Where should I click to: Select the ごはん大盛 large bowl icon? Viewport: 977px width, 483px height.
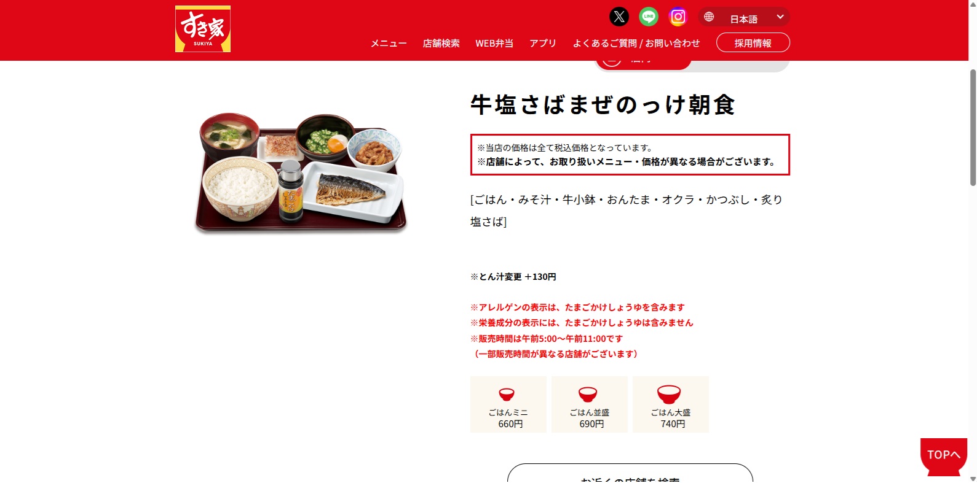tap(669, 394)
